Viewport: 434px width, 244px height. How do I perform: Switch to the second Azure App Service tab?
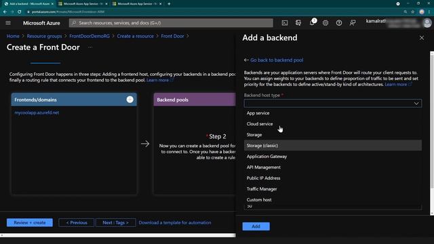coord(83,4)
